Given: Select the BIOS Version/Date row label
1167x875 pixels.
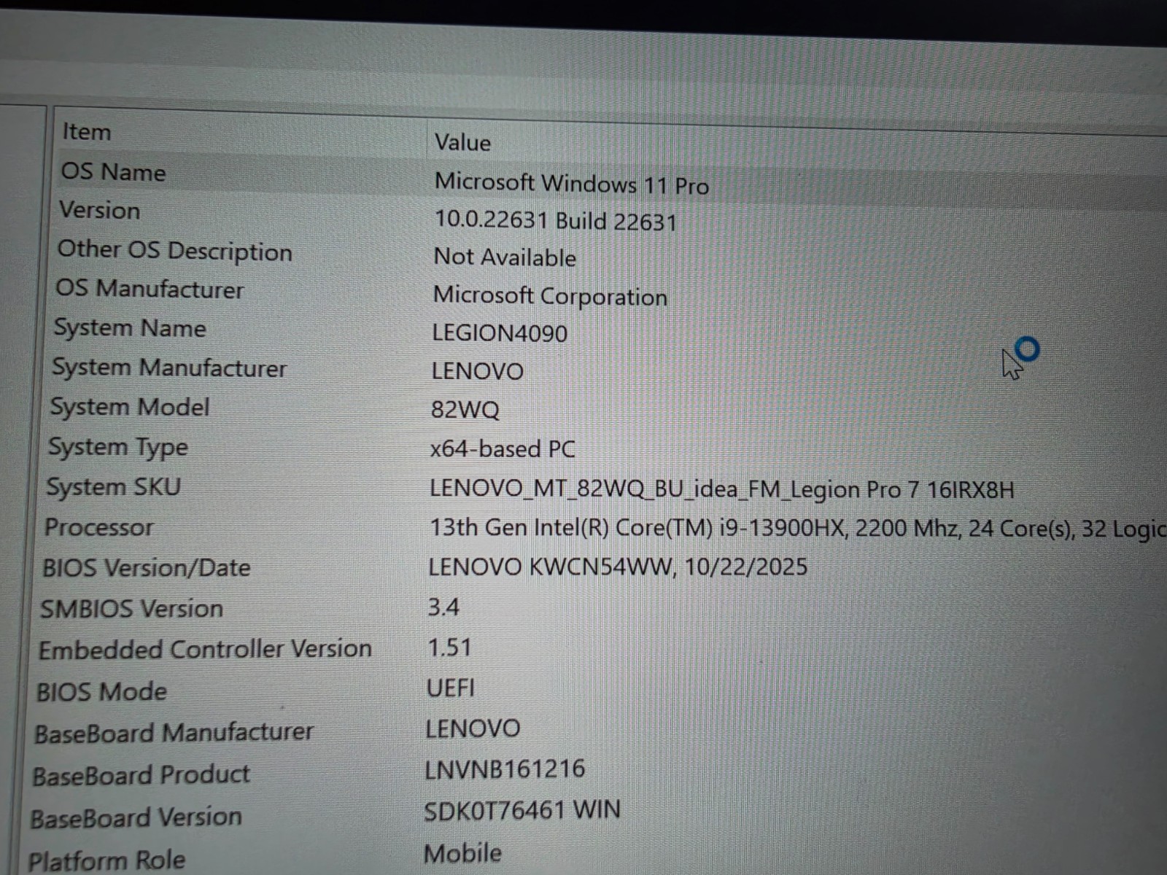Looking at the screenshot, I should (x=146, y=568).
